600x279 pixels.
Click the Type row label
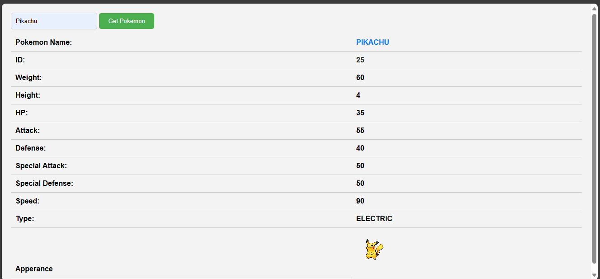click(x=25, y=218)
